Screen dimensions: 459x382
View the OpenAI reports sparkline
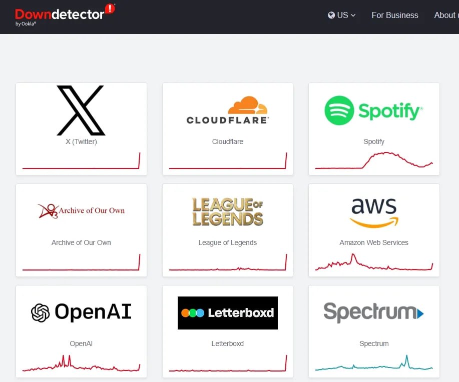pyautogui.click(x=81, y=363)
